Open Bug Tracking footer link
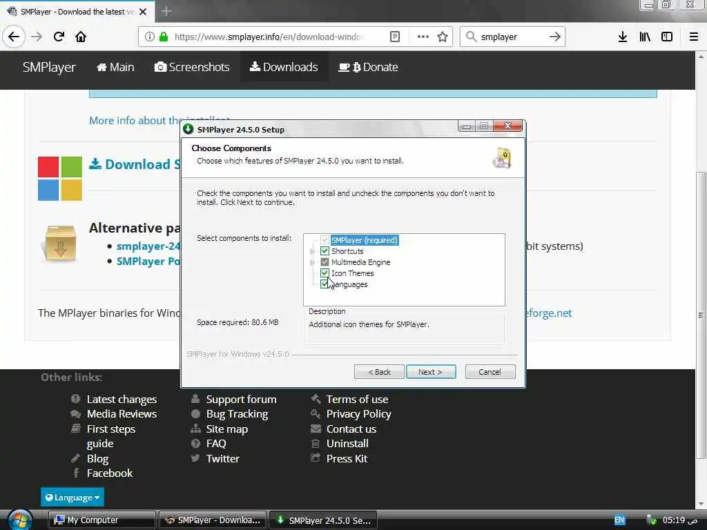The height and width of the screenshot is (530, 707). click(x=237, y=414)
